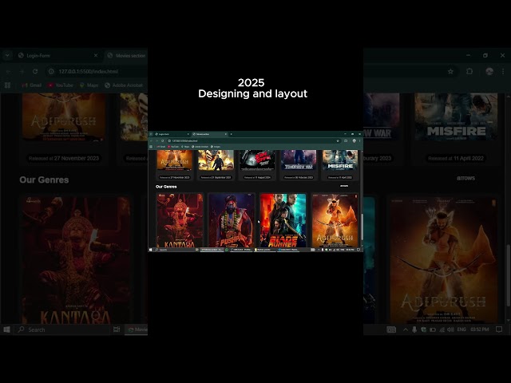
Task: Open the YouTube bookmark in center browser
Action: [x=173, y=147]
